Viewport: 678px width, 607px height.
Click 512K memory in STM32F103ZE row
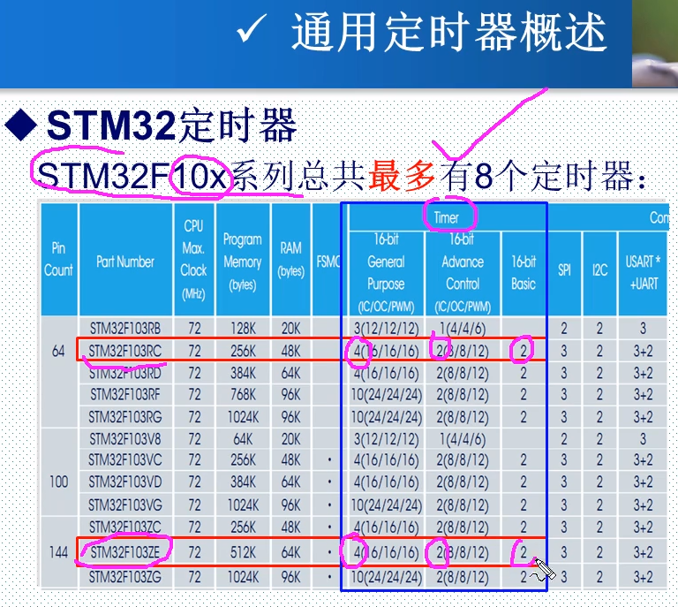point(243,552)
